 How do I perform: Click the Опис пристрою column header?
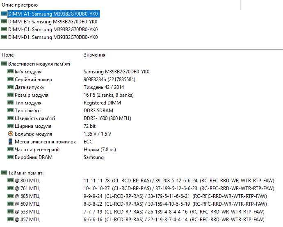pyautogui.click(x=20, y=5)
